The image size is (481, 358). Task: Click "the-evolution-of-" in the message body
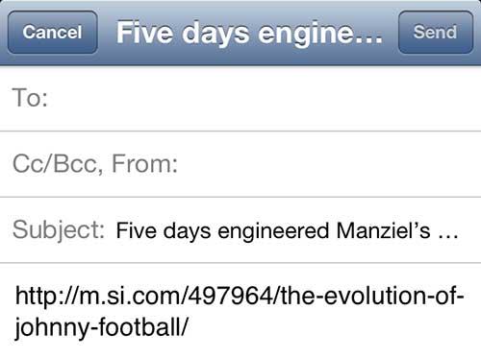point(372,296)
